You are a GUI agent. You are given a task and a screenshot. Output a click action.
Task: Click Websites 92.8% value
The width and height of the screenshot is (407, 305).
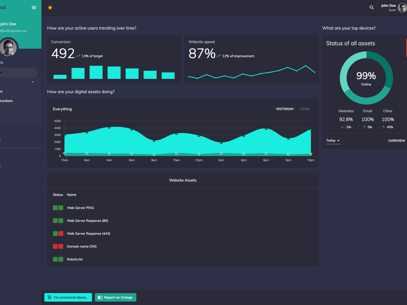pos(346,119)
